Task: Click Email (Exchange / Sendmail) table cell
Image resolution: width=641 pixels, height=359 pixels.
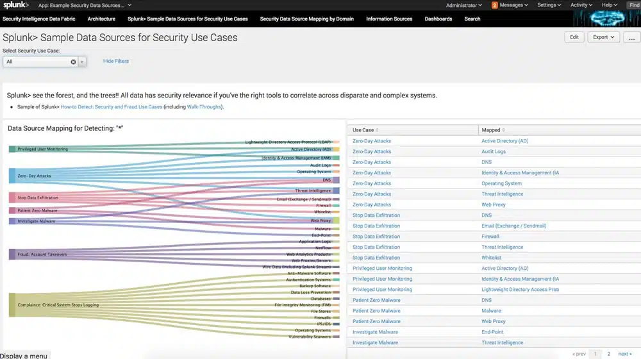Action: (x=513, y=226)
